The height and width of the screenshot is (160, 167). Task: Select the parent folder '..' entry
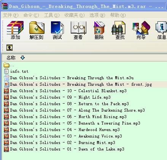point(9,65)
